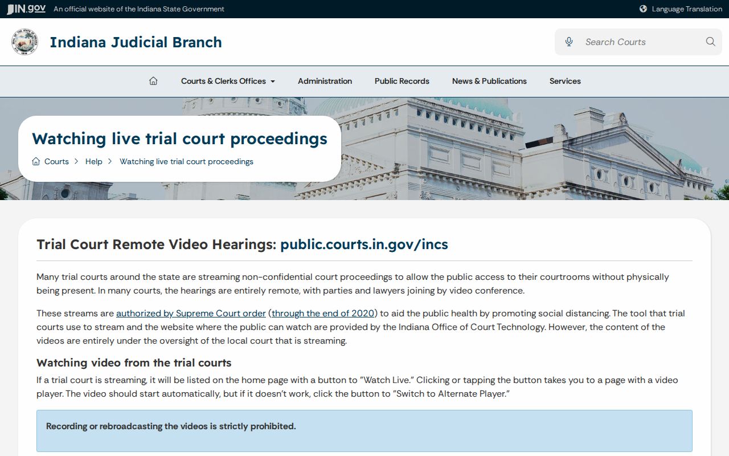
Task: Click the Indiana Judicial Branch title
Action: click(x=136, y=42)
